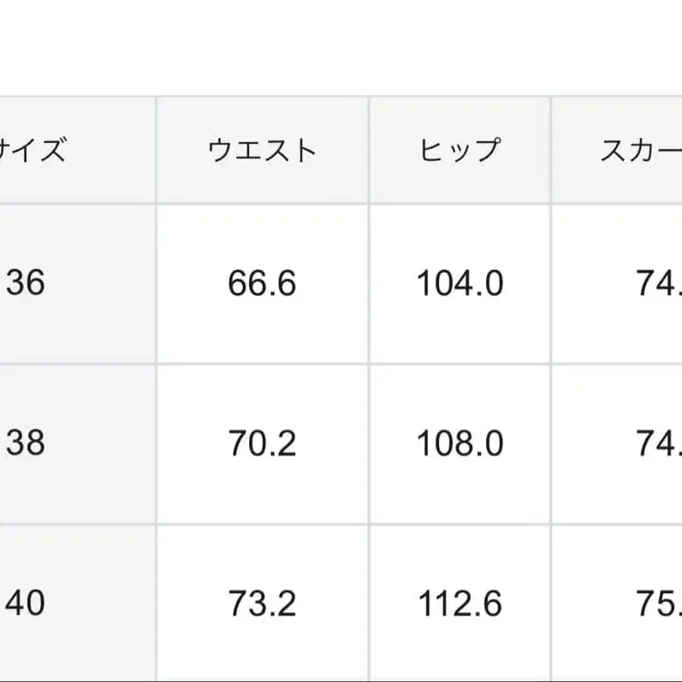682x682 pixels.
Task: Click the 104.0 hip value
Action: point(460,284)
